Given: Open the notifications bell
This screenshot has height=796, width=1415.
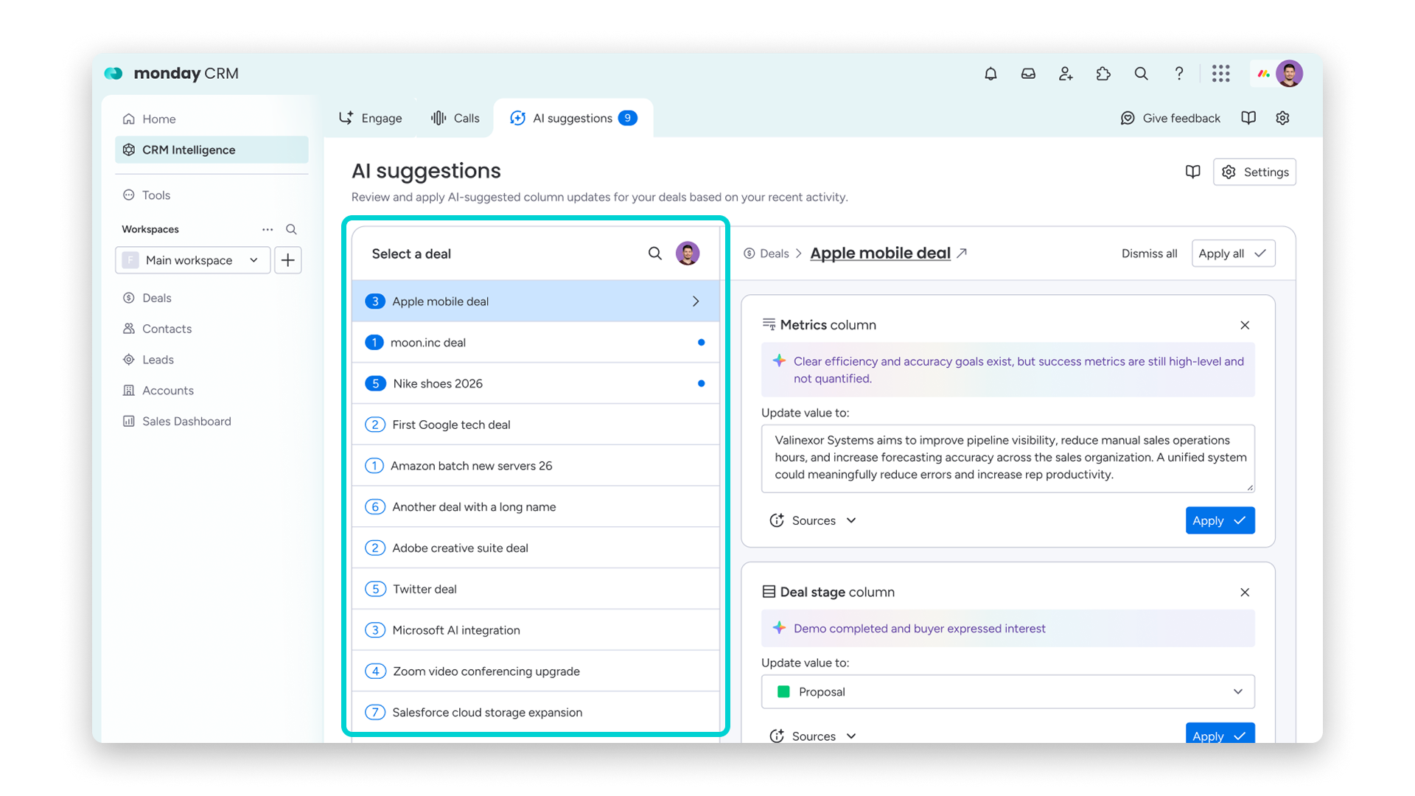Looking at the screenshot, I should pyautogui.click(x=990, y=74).
